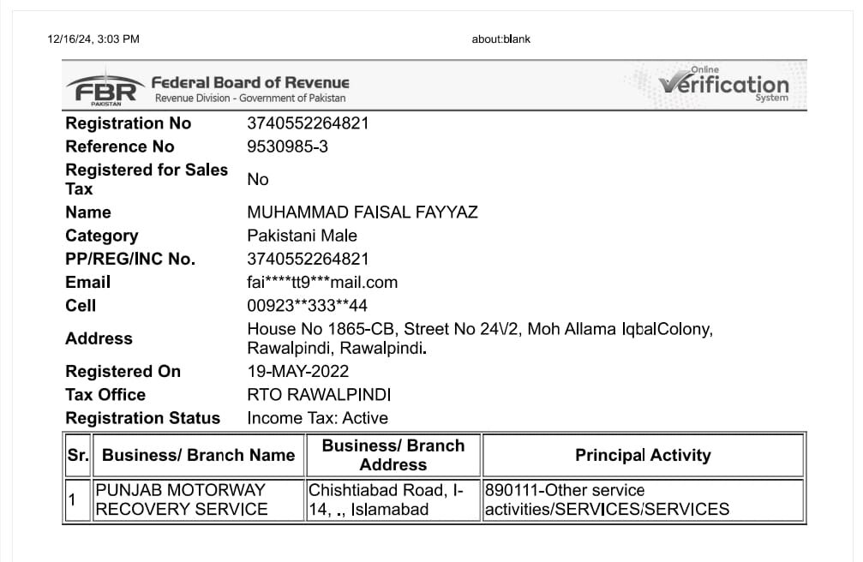Click the registration date 19-MAY-2022

(297, 372)
